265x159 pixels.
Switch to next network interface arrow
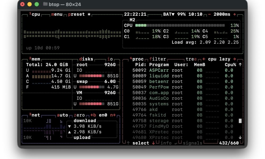click(113, 115)
